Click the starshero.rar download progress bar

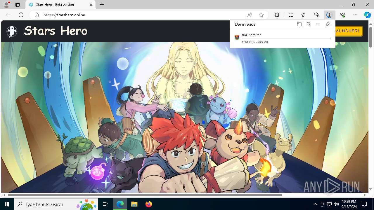(x=286, y=38)
